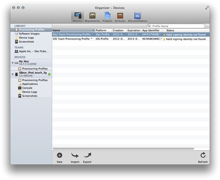
Task: Select the iOS Team Provisioning Profile row
Action: (131, 39)
